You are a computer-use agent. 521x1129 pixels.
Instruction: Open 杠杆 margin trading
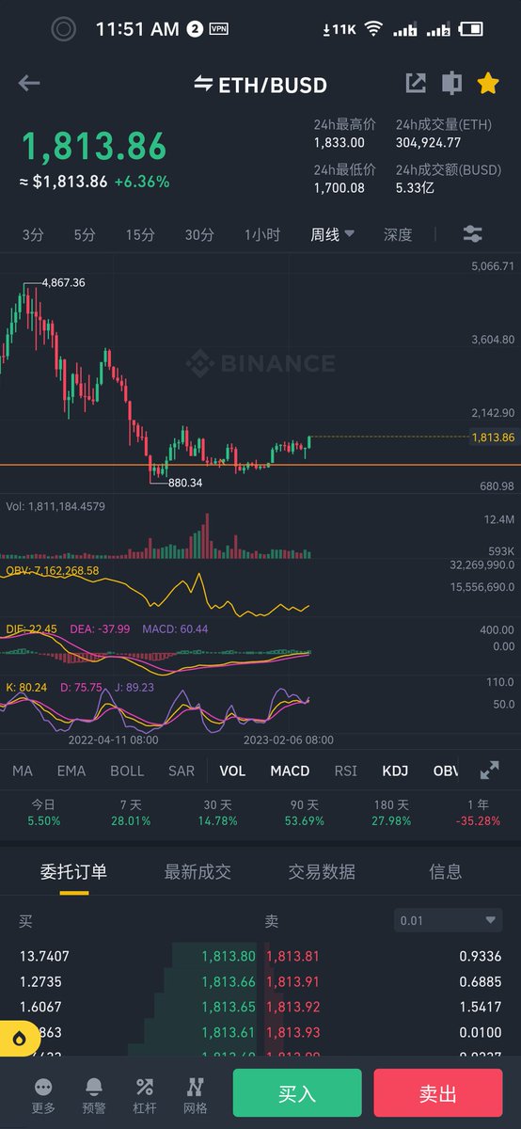click(x=145, y=1095)
